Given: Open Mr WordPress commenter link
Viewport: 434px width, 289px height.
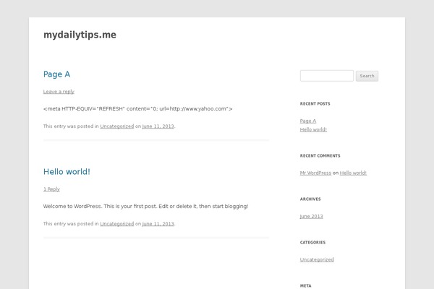Looking at the screenshot, I should 315,173.
